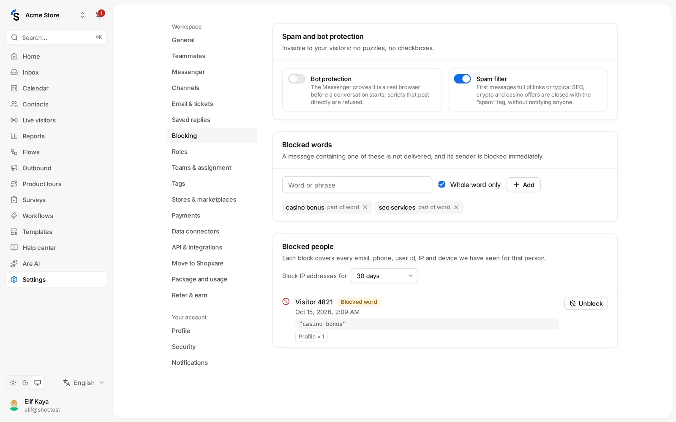
Task: Open Inbox tray icon
Action: pyautogui.click(x=14, y=72)
